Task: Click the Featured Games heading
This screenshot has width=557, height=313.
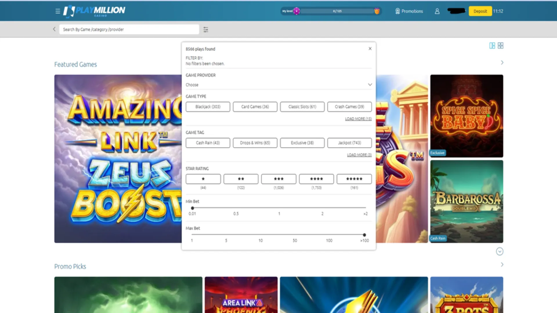Action: tap(75, 64)
